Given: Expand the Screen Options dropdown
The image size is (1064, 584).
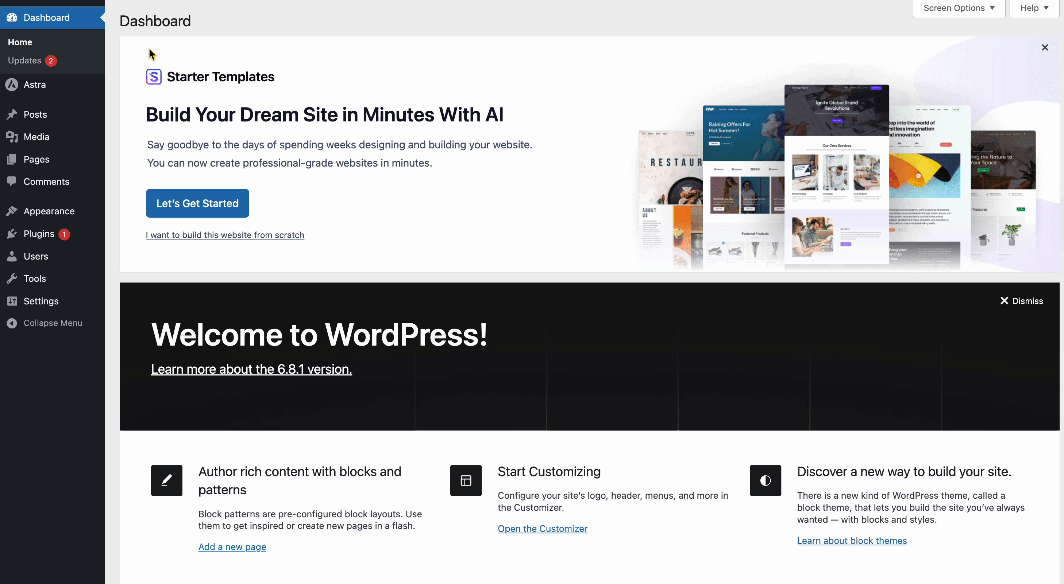Looking at the screenshot, I should (x=958, y=8).
